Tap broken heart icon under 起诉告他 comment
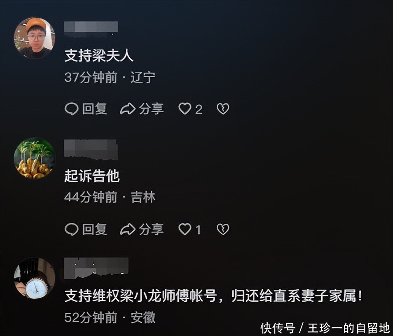 pyautogui.click(x=223, y=229)
